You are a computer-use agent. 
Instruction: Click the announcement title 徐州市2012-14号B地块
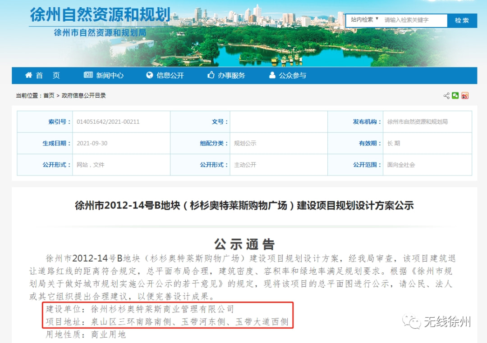tap(244, 206)
